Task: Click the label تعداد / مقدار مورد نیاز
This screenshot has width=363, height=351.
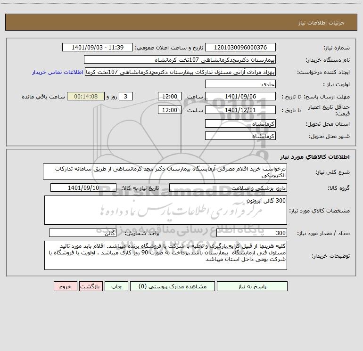Action: (x=323, y=233)
